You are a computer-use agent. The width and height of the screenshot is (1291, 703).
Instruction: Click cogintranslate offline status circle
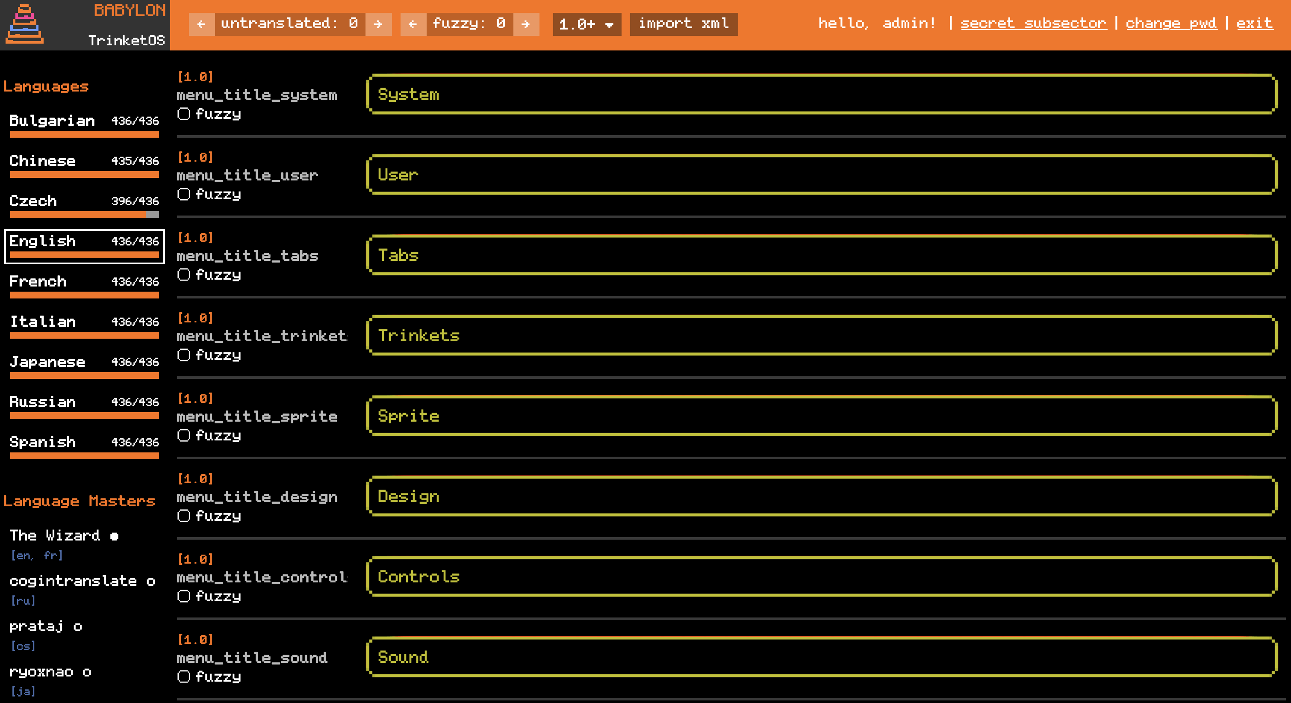(150, 582)
